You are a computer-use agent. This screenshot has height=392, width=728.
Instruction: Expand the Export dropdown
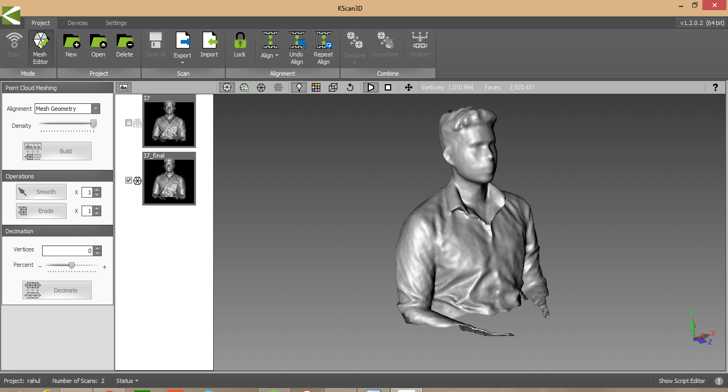pyautogui.click(x=182, y=62)
